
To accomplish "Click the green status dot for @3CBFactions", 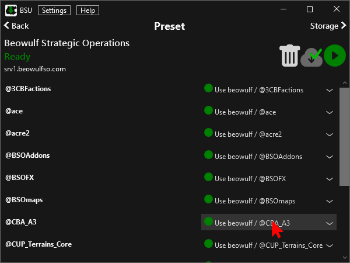I will [x=208, y=88].
